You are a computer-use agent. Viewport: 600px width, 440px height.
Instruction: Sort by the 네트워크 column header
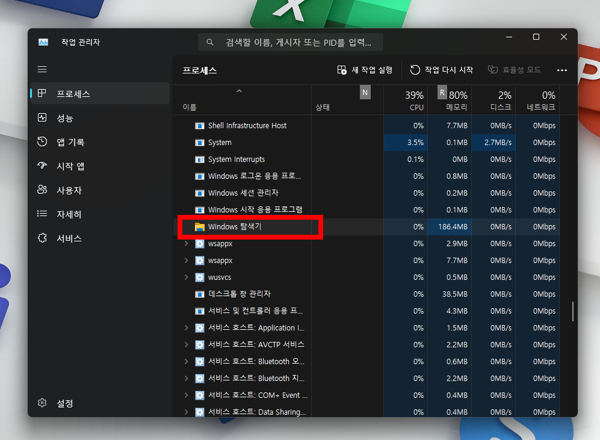(x=537, y=101)
